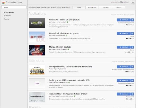Image resolution: width=141 pixels, height=108 pixels.
Task: Click the TransferNow five-star rating
Action: [129, 99]
